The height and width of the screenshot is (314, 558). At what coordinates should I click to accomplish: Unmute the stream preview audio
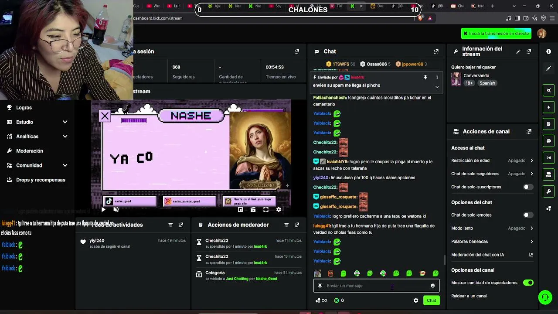(116, 209)
